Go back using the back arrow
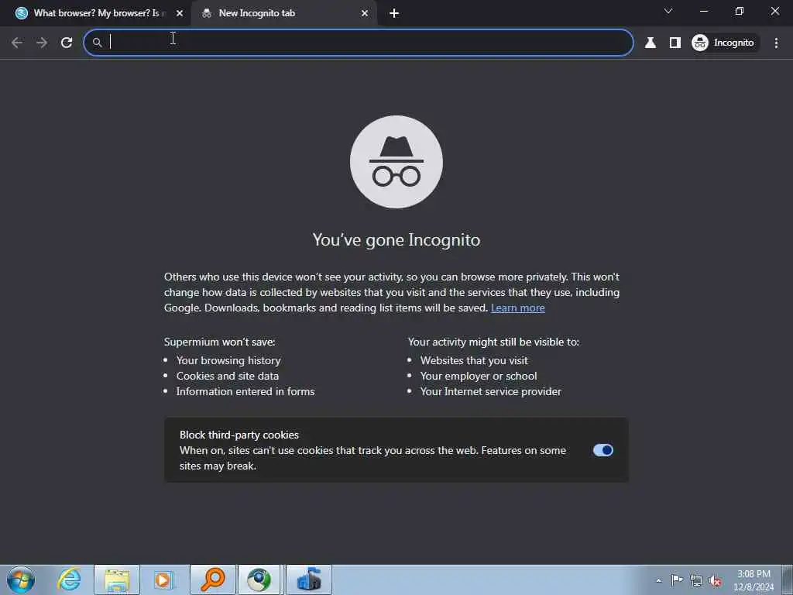The image size is (793, 595). 17,43
